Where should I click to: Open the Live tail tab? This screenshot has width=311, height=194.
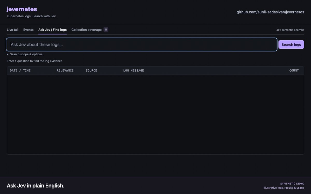click(x=12, y=30)
